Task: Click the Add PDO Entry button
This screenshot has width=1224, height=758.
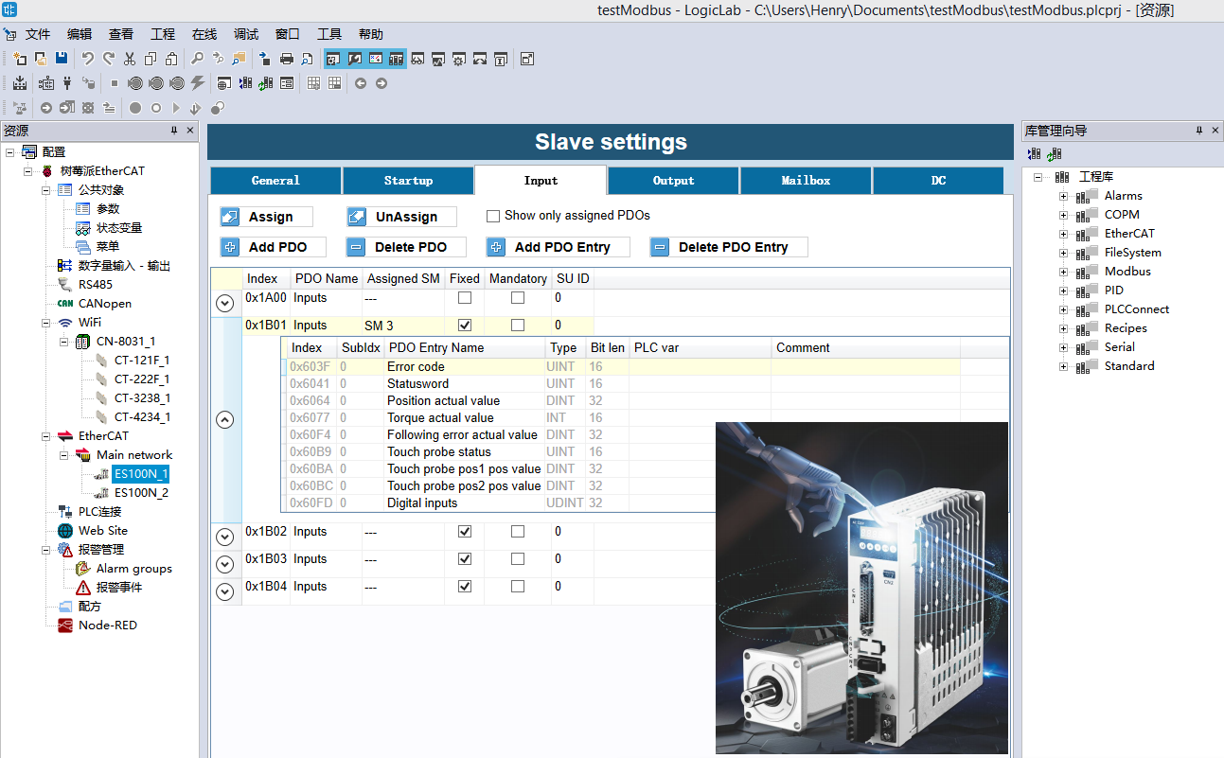Action: coord(559,247)
